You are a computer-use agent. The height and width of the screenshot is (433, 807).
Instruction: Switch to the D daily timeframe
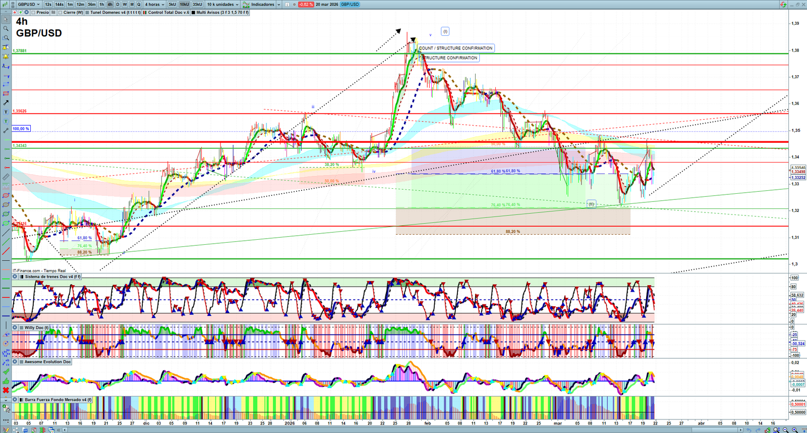(x=118, y=5)
